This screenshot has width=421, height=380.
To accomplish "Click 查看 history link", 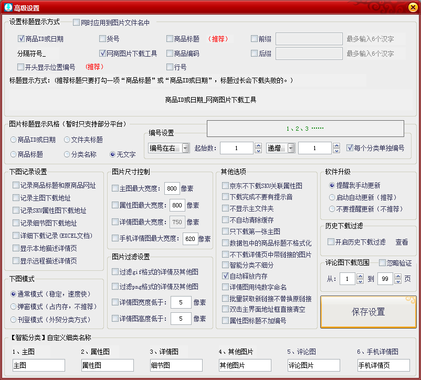I will [402, 242].
